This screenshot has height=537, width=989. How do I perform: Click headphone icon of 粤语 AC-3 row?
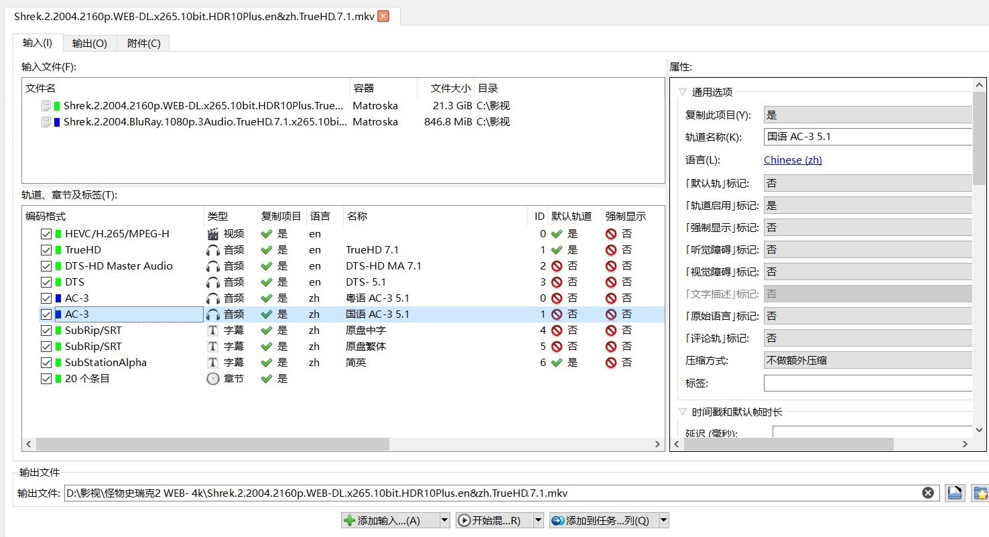(x=213, y=298)
